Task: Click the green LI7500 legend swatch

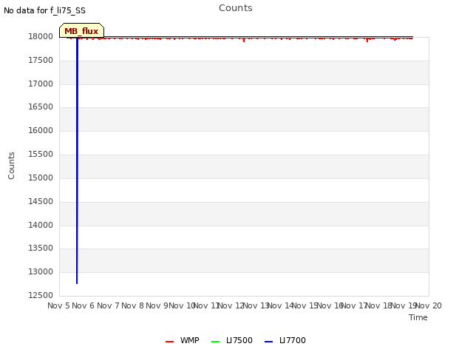Action: tap(215, 342)
